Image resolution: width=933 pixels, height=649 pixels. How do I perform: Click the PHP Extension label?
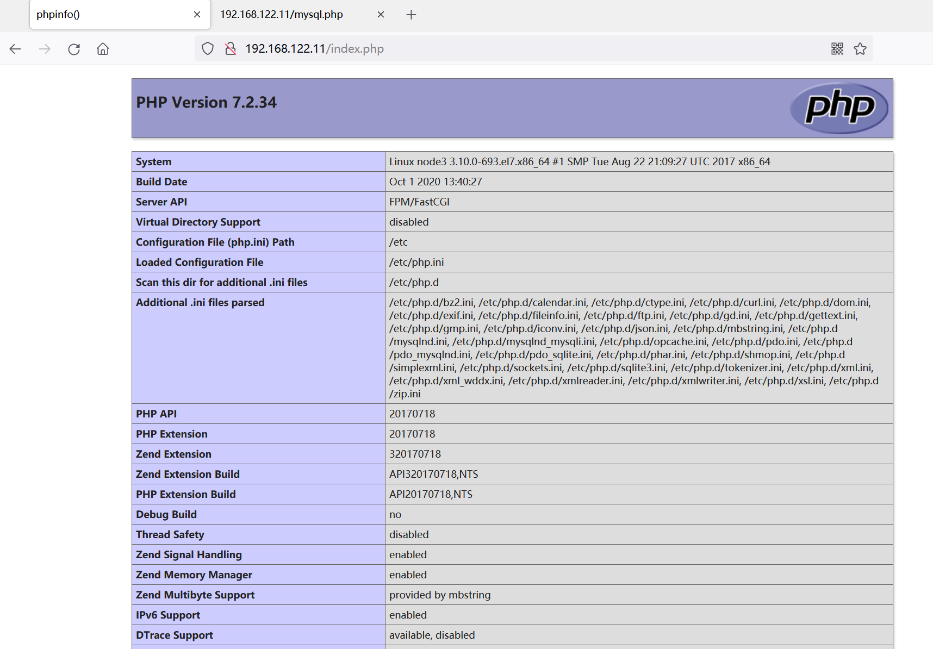pyautogui.click(x=172, y=434)
